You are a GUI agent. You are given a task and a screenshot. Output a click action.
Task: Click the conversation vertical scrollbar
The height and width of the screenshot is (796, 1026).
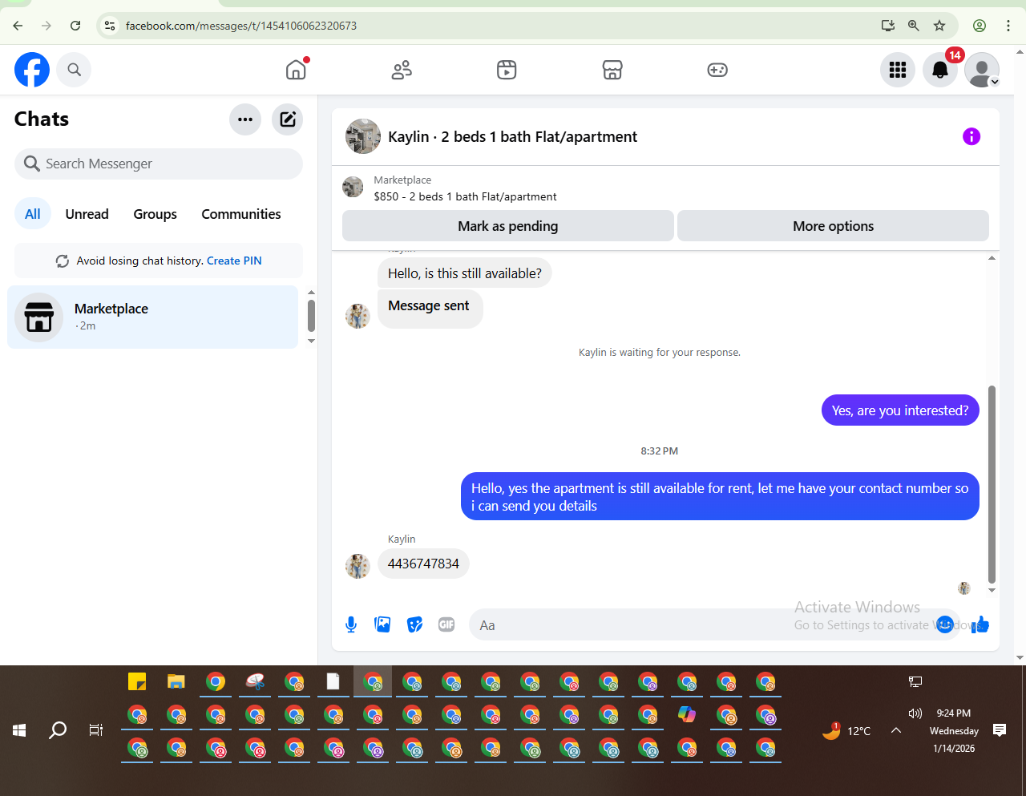992,484
